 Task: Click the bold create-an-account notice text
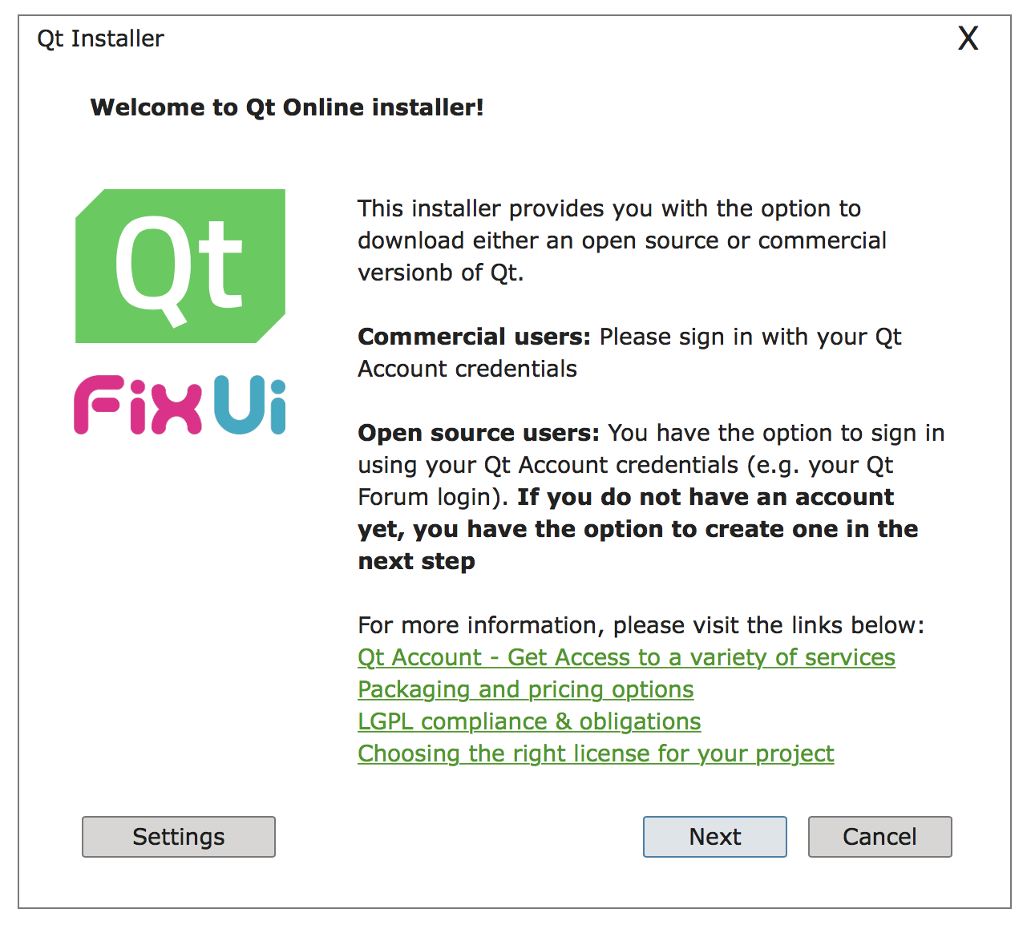(x=637, y=529)
